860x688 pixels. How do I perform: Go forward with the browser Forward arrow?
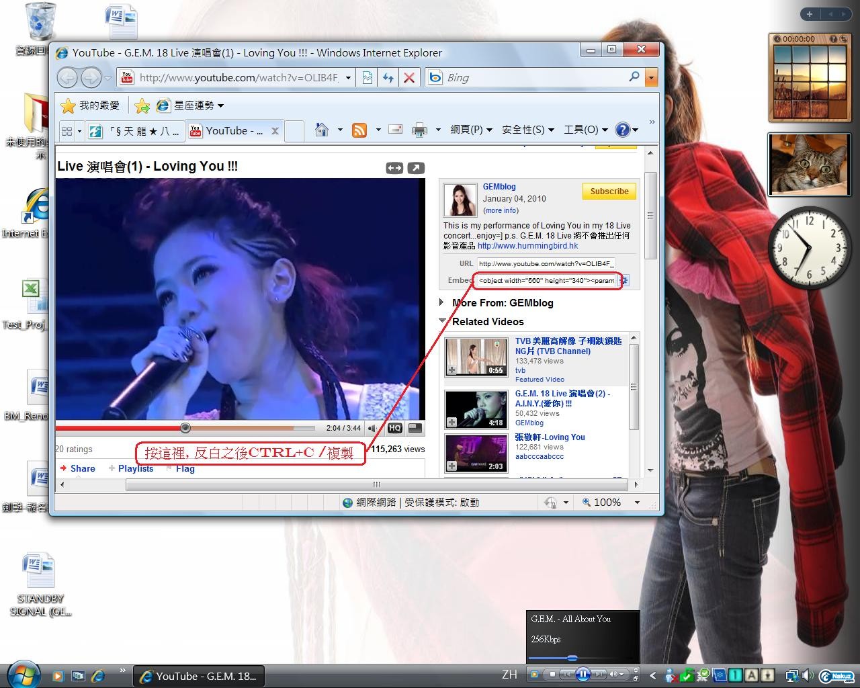(91, 78)
